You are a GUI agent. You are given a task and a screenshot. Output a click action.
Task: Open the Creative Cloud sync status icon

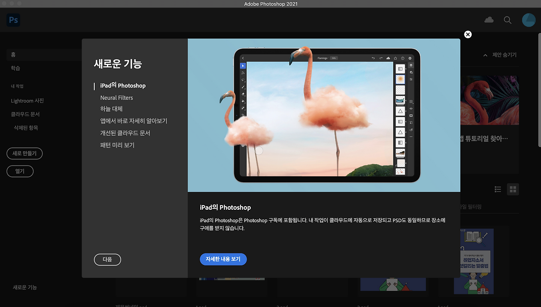coord(489,20)
